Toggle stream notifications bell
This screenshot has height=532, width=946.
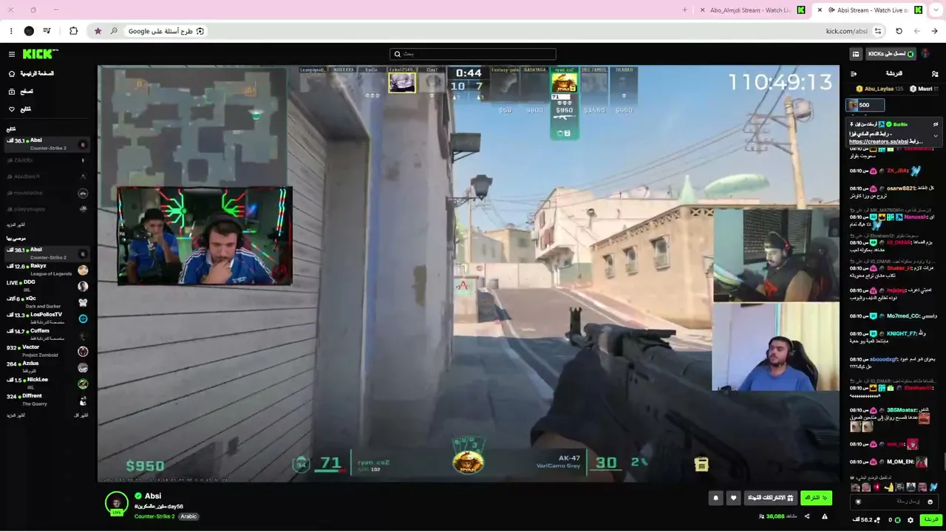(x=715, y=498)
